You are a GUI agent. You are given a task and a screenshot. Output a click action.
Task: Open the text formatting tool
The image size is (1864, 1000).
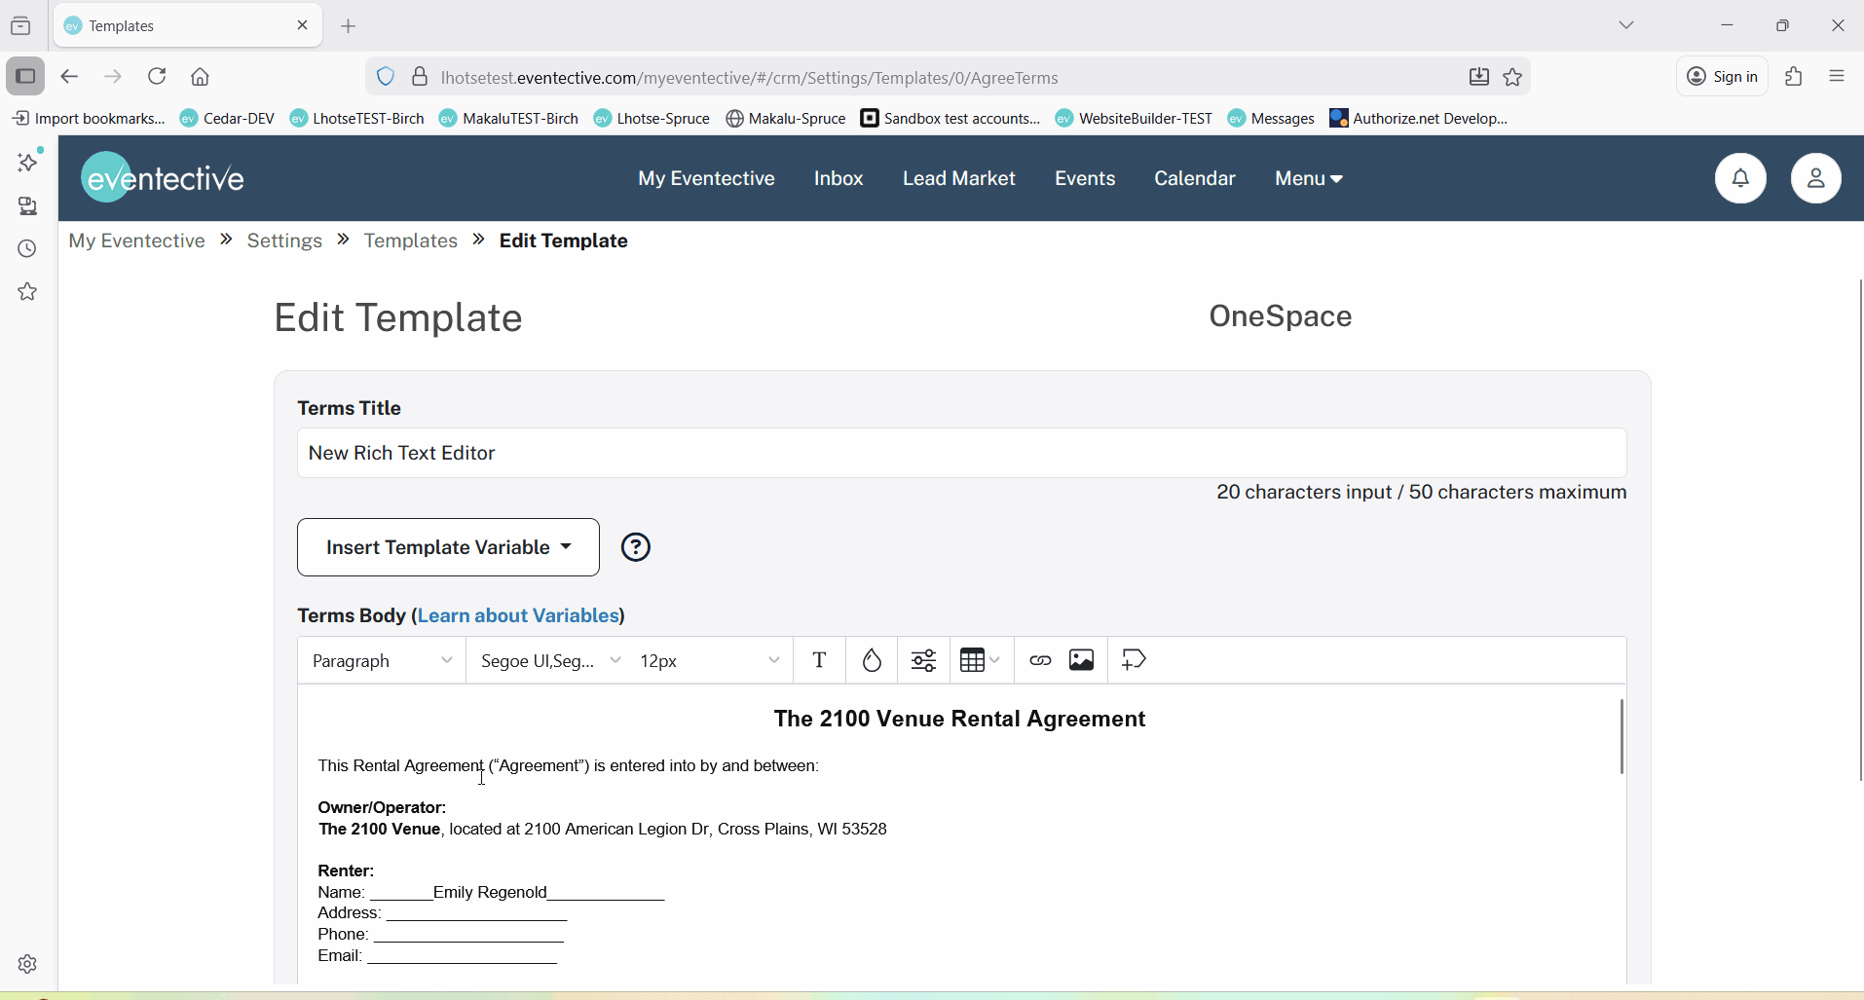pyautogui.click(x=821, y=661)
